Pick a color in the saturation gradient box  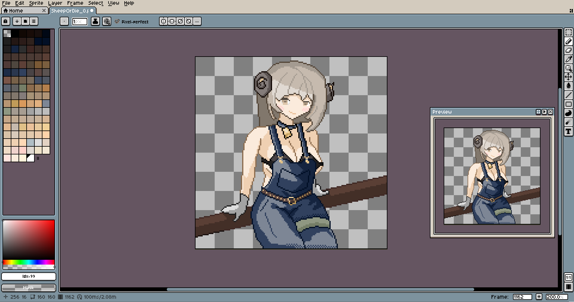(29, 240)
